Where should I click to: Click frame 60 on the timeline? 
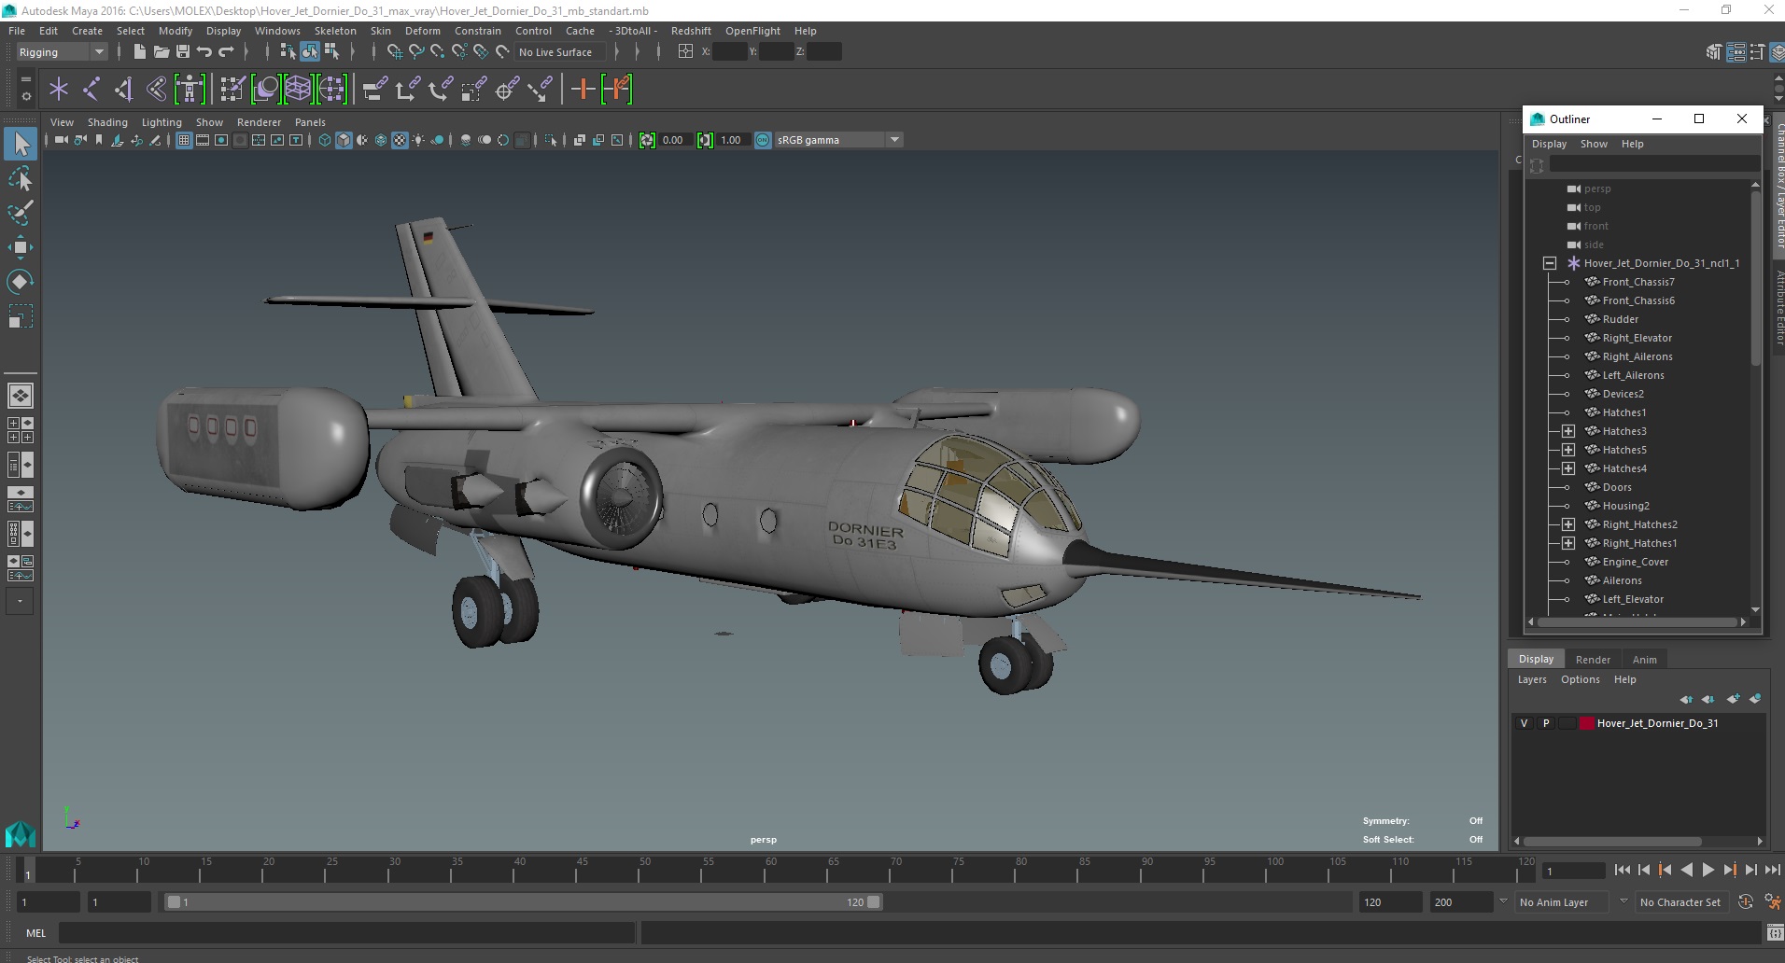click(771, 870)
